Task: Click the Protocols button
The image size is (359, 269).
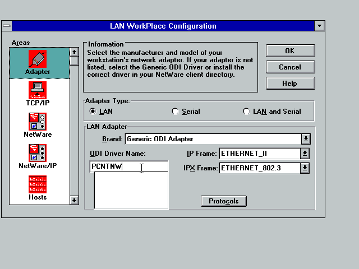Action: pos(224,201)
